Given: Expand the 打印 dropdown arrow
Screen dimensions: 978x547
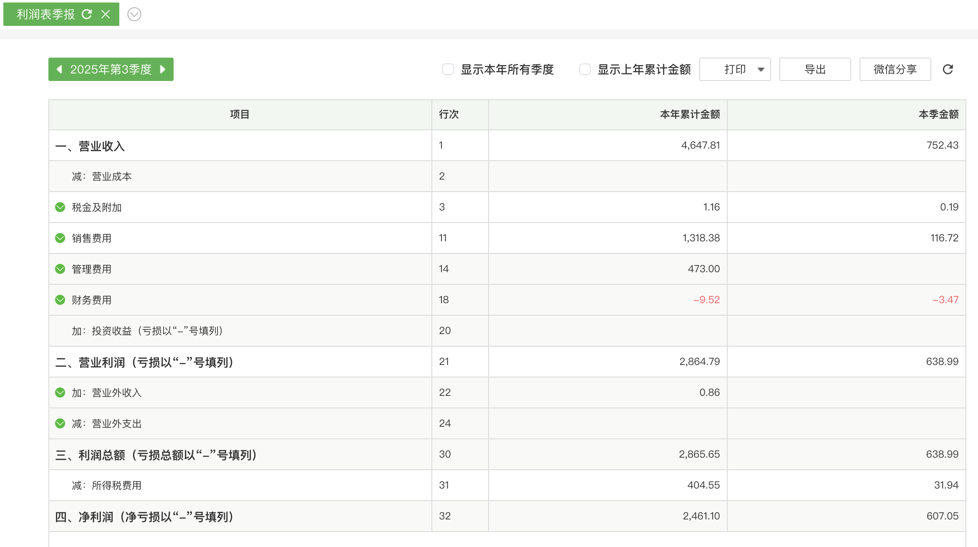Looking at the screenshot, I should coord(761,69).
